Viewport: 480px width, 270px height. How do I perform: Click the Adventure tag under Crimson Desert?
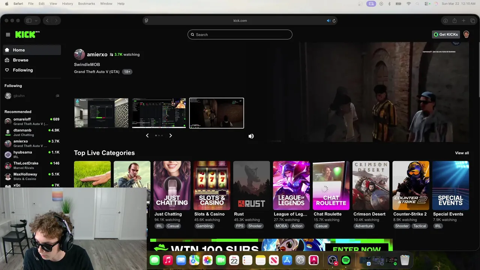click(364, 226)
